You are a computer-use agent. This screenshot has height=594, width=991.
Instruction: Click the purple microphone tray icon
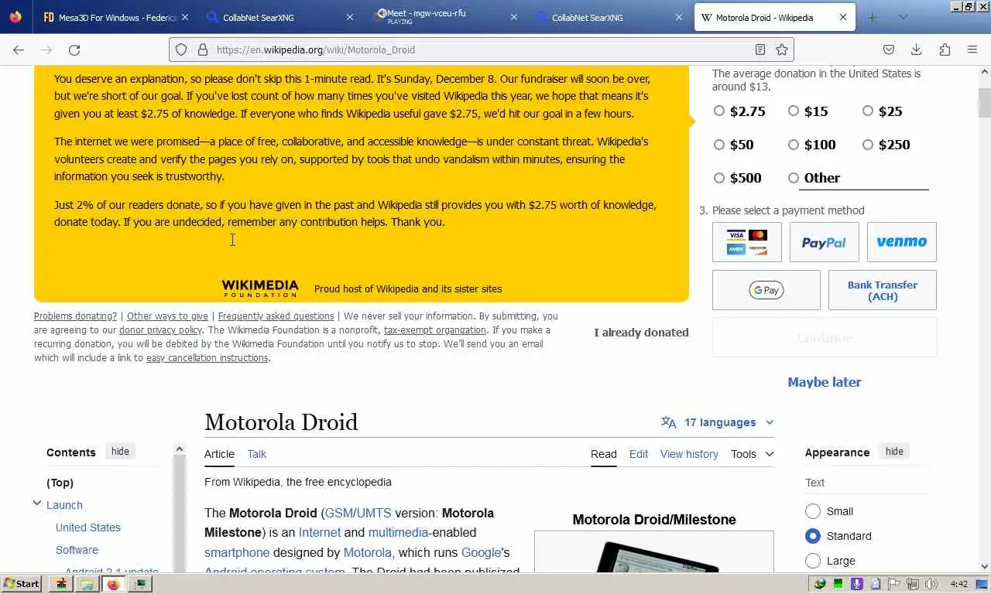(857, 584)
